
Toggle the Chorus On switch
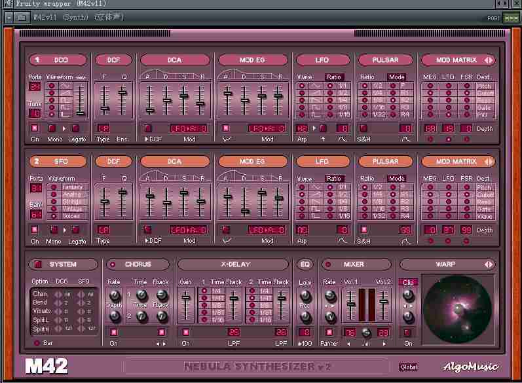click(x=114, y=332)
